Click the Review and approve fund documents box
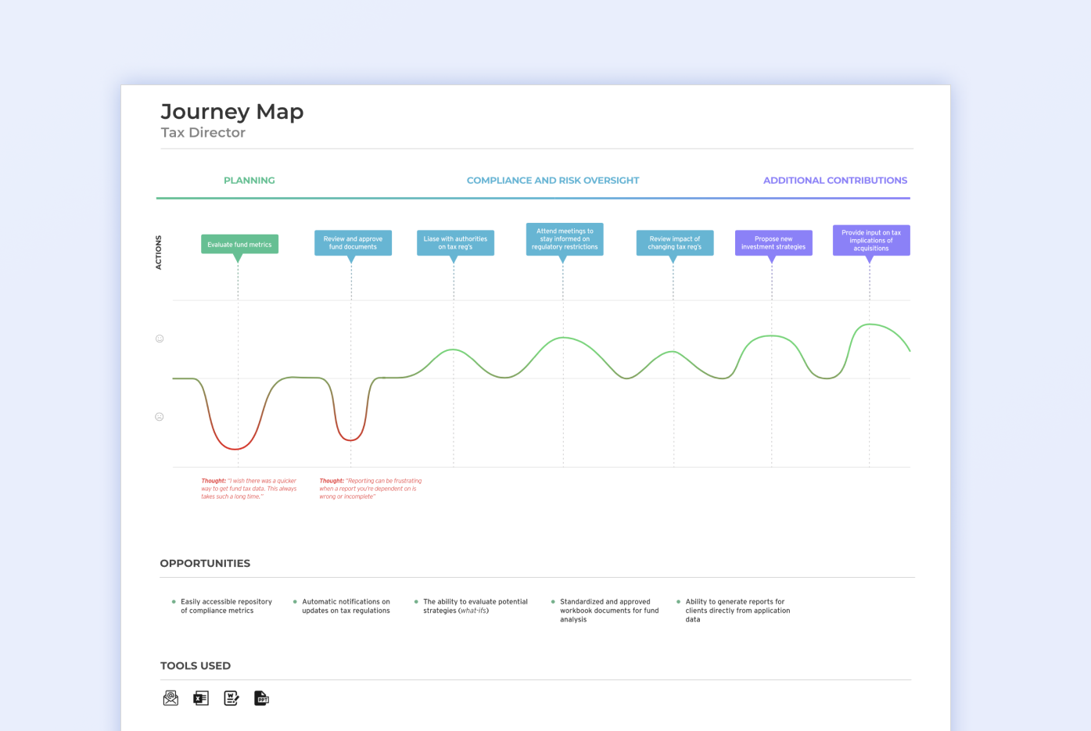 click(353, 242)
